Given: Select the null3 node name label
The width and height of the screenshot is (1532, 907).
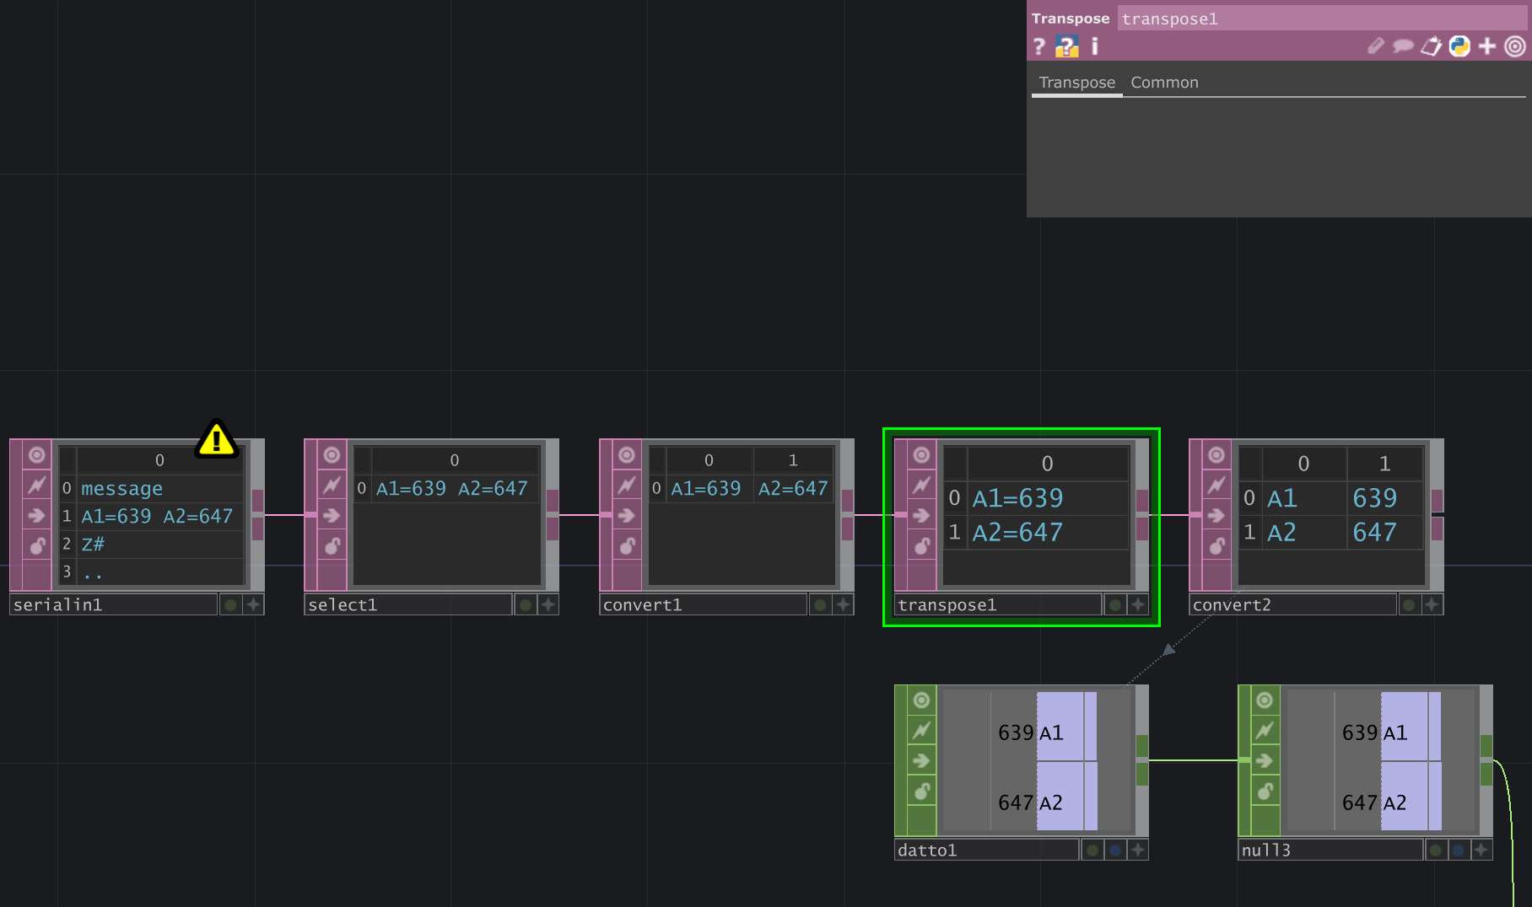Looking at the screenshot, I should click(x=1329, y=850).
